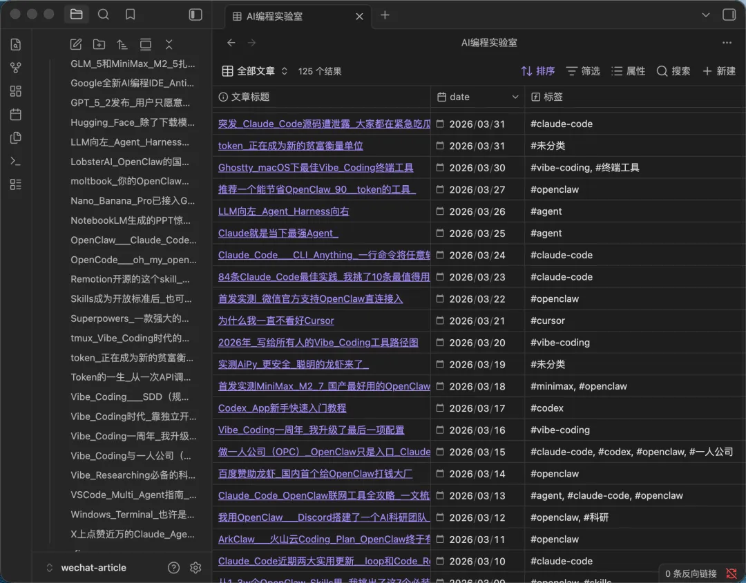Create a new note in file explorer
The image size is (746, 583).
point(76,44)
